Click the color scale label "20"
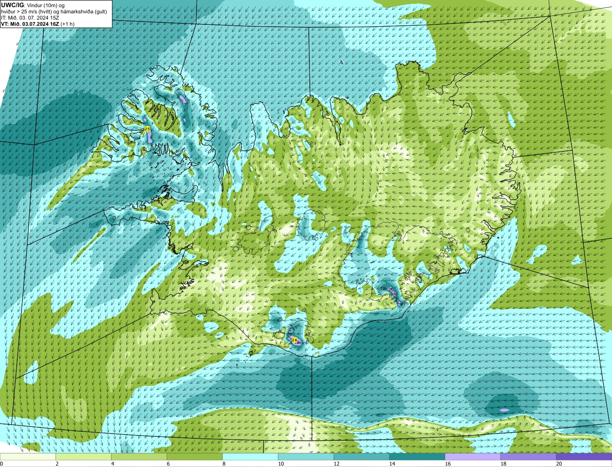612x467 pixels. [559, 464]
